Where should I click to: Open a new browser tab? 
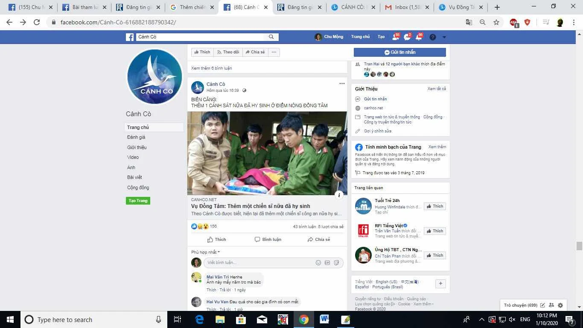coord(497,7)
